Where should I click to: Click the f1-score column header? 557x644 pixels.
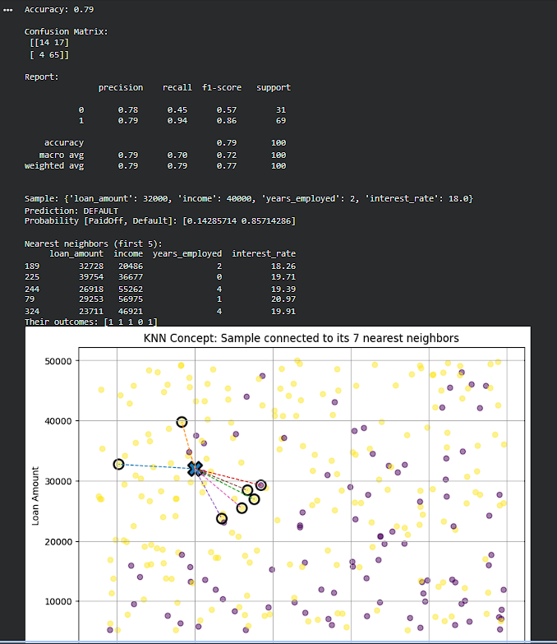tap(222, 87)
